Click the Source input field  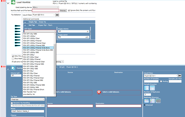[70, 106]
